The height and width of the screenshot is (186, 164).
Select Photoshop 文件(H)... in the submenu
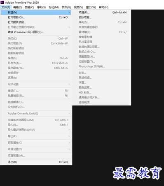tap(101, 66)
